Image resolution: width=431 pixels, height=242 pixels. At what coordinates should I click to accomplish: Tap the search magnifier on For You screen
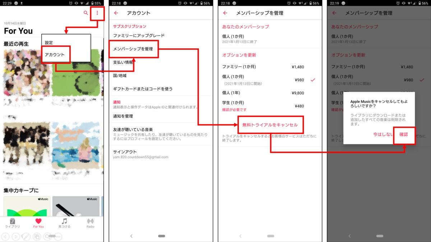[x=85, y=13]
